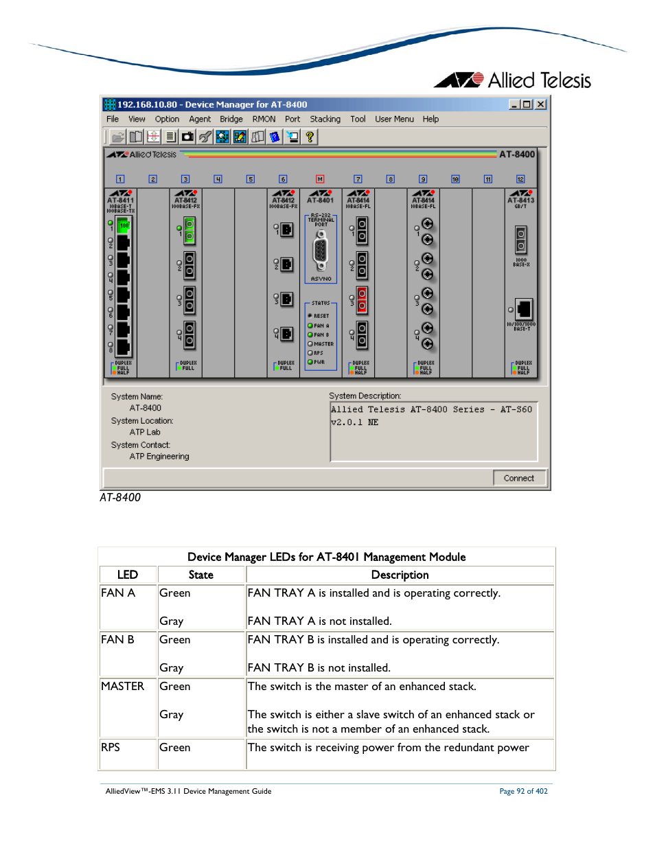Screen dimensions: 655x848
Task: Open the Stacking menu
Action: (325, 119)
